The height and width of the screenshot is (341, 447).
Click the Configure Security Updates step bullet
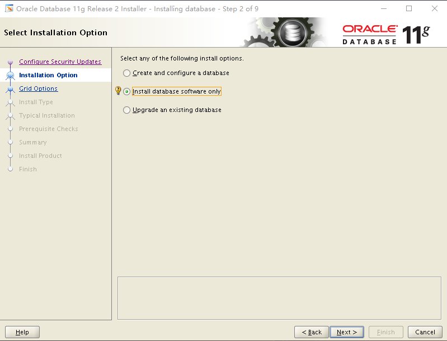pos(11,62)
